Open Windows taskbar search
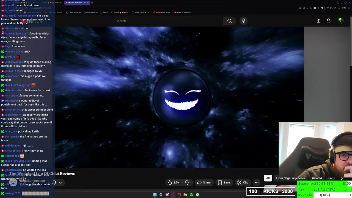The height and width of the screenshot is (198, 352). [161, 195]
